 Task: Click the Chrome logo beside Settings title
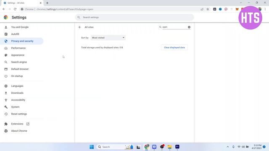(6, 17)
